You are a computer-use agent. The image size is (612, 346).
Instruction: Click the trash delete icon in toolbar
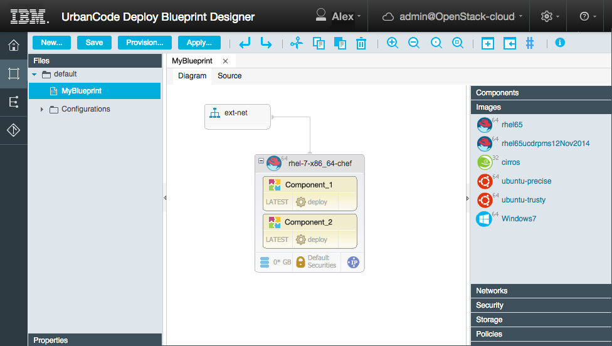[x=361, y=43]
